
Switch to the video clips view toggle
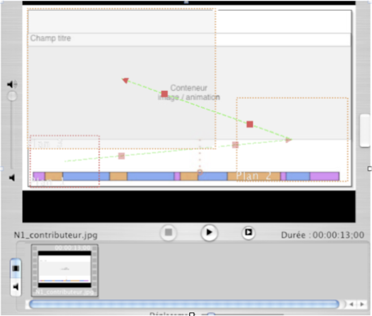(16, 268)
